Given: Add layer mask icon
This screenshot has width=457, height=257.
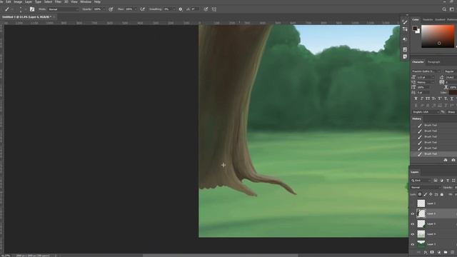Looking at the screenshot, I should (x=432, y=252).
